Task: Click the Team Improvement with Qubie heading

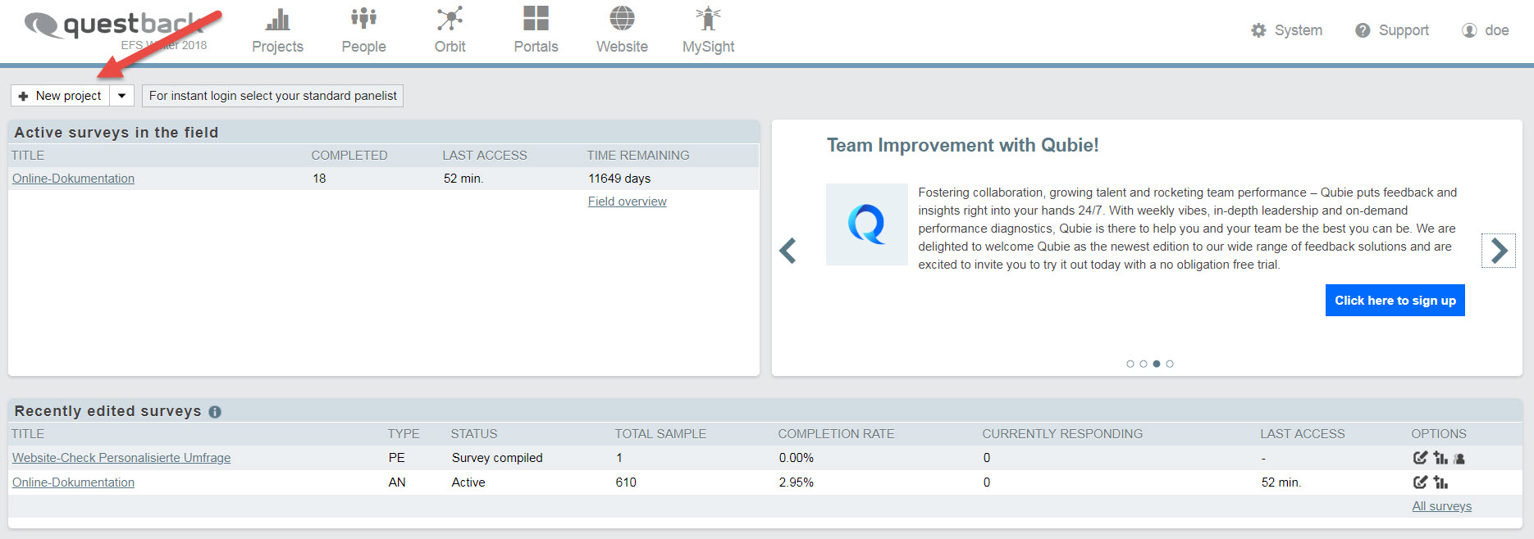Action: 962,146
